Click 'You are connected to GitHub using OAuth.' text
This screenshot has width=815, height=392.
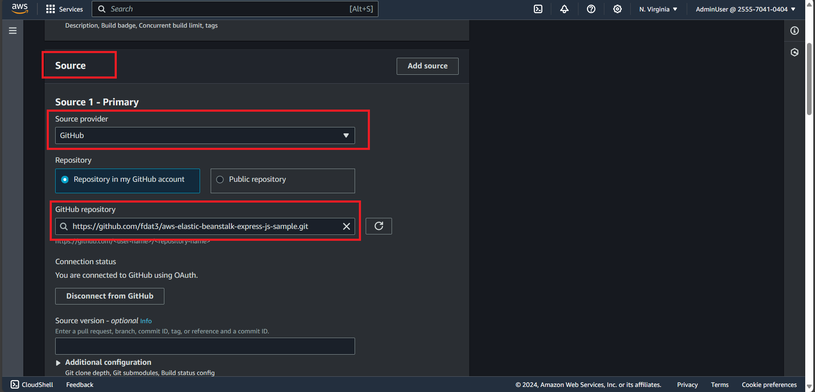[x=127, y=275]
